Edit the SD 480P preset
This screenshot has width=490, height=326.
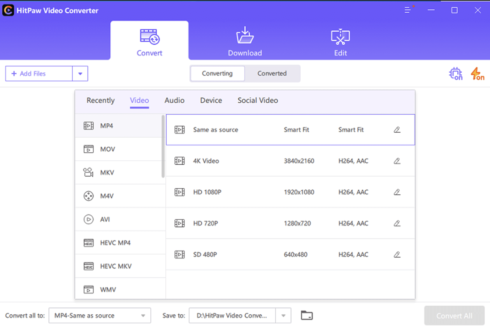click(x=397, y=255)
